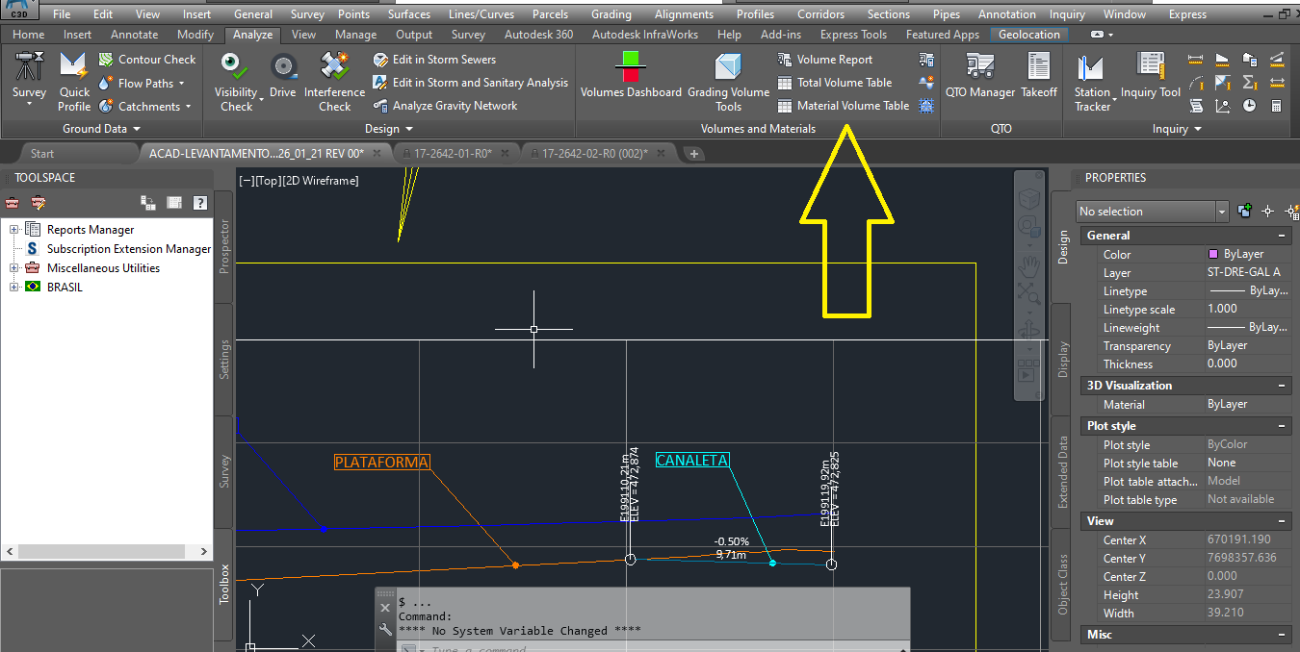Click the ViewCube icon on navigation bar

[x=1029, y=197]
